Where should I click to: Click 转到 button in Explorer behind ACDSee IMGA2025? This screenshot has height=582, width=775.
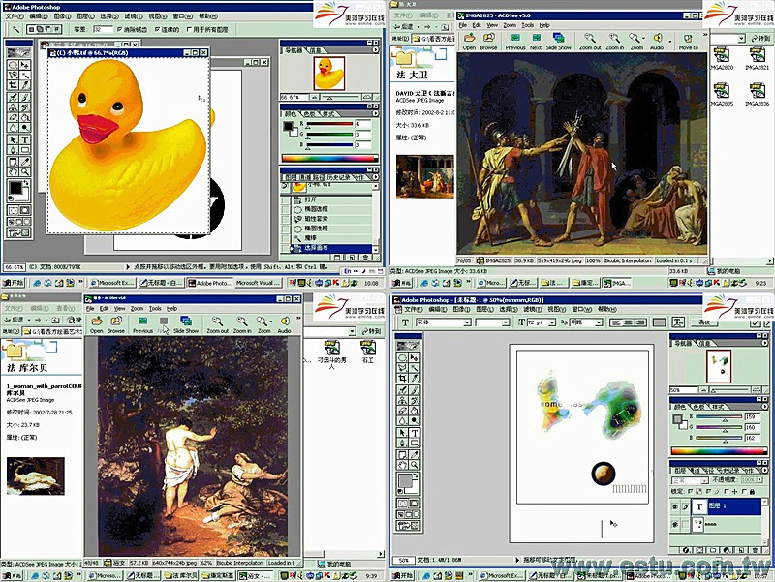760,38
